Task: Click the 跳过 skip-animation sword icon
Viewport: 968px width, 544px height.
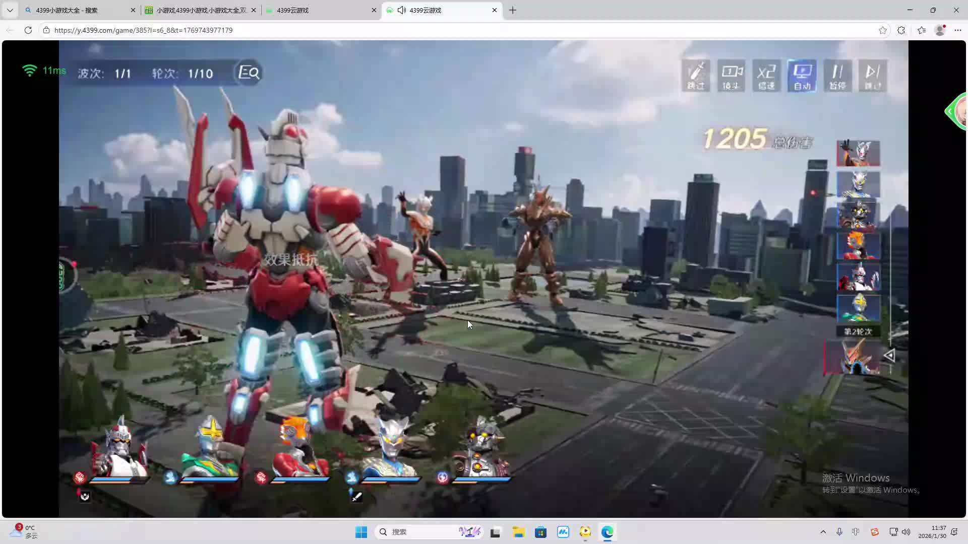Action: (696, 76)
